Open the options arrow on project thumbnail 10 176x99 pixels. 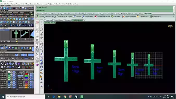(19, 30)
